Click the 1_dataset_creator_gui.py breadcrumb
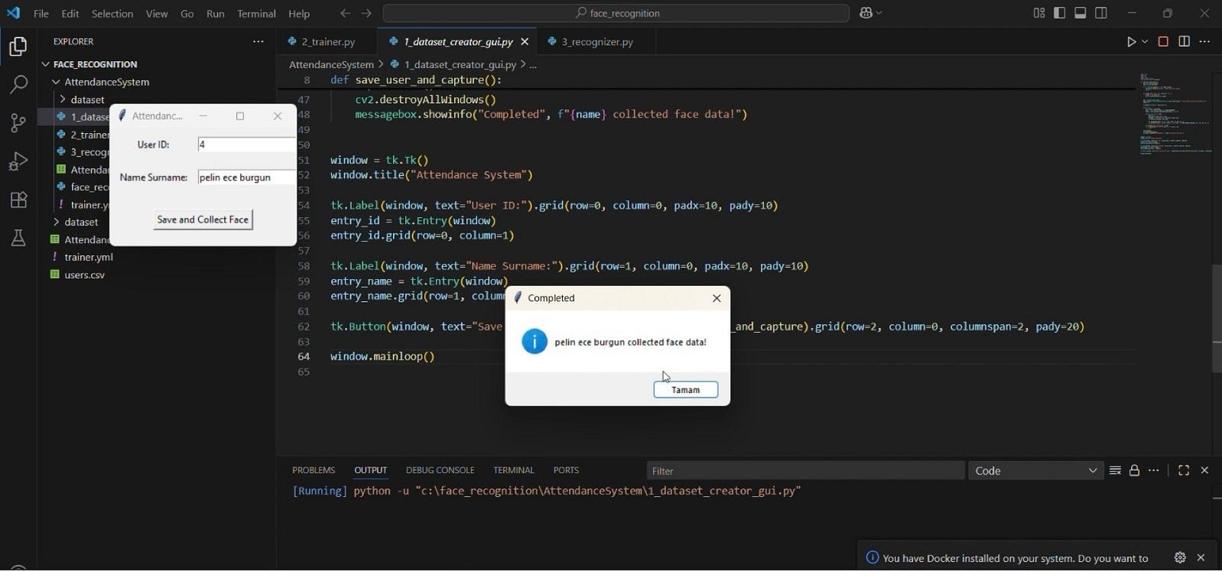Image resolution: width=1222 pixels, height=571 pixels. pos(460,65)
